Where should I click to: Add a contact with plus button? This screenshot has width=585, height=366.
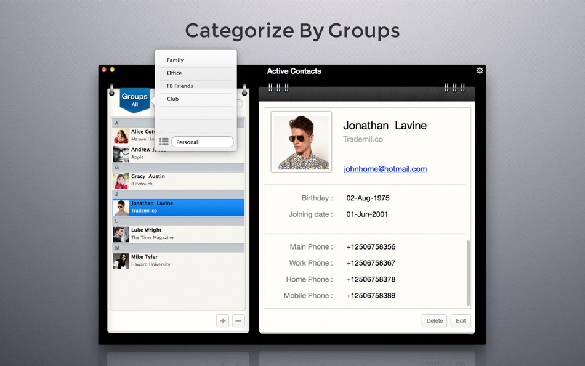[x=223, y=320]
